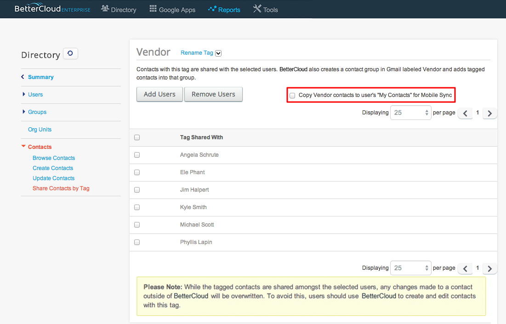Click the back chevron next to Summary

23,77
